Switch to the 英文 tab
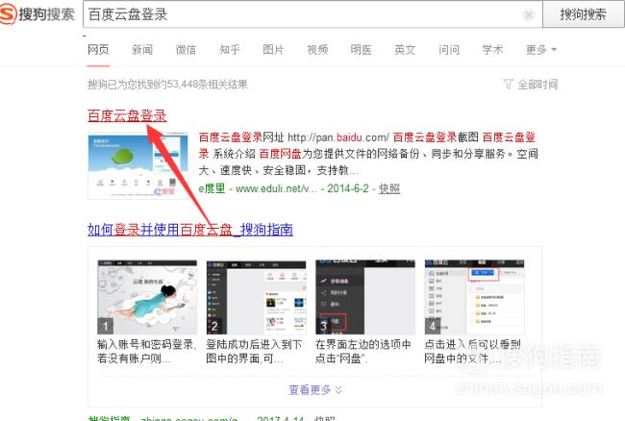625x421 pixels. pyautogui.click(x=405, y=50)
